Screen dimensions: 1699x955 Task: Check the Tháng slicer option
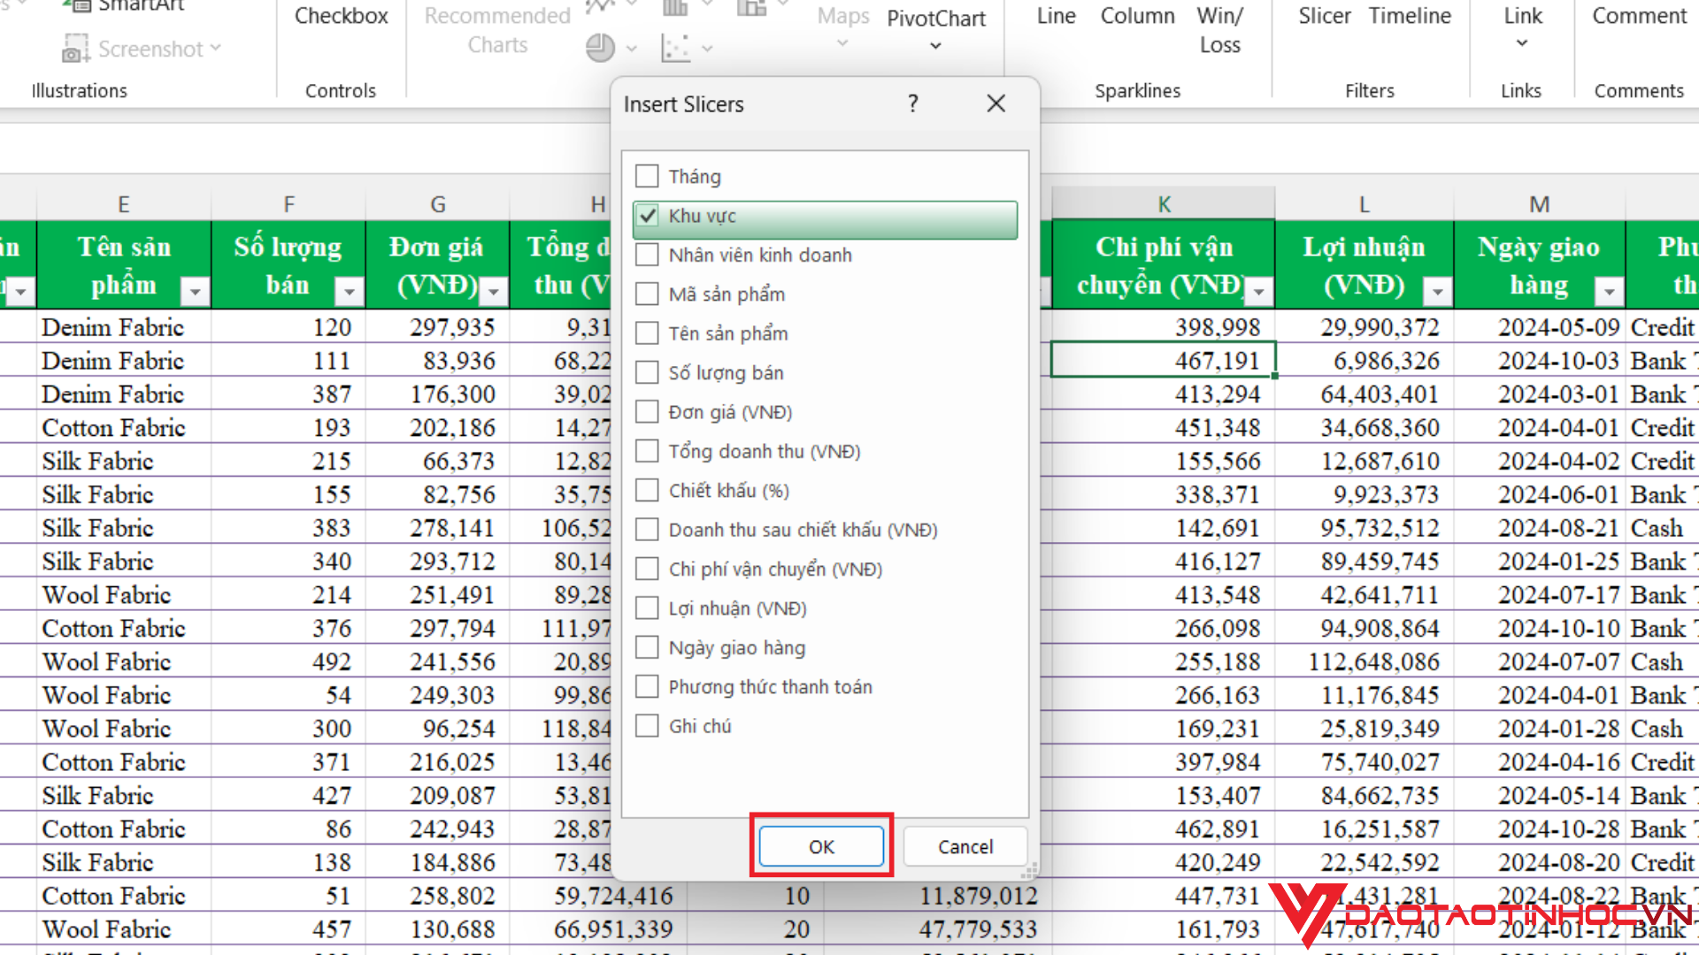pos(647,176)
